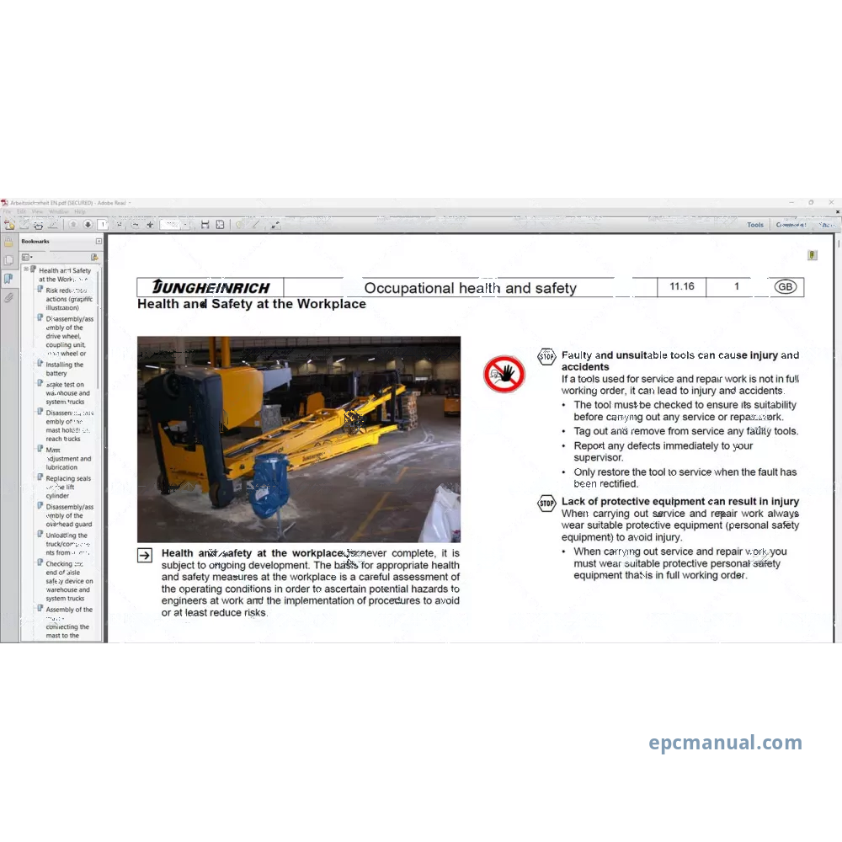Open the Risk reduction actions bookmark
This screenshot has width=842, height=842.
(69, 299)
